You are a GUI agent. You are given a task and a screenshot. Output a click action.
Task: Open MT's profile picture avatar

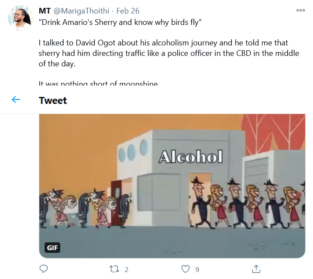coord(20,18)
